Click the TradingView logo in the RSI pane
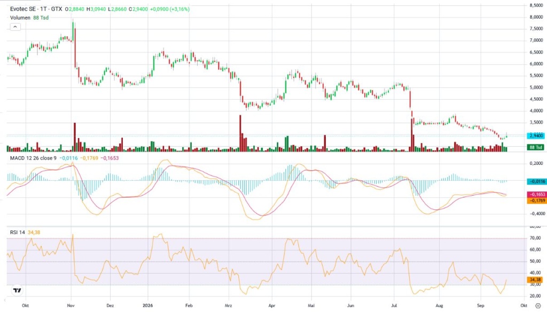The image size is (547, 312). pyautogui.click(x=17, y=290)
